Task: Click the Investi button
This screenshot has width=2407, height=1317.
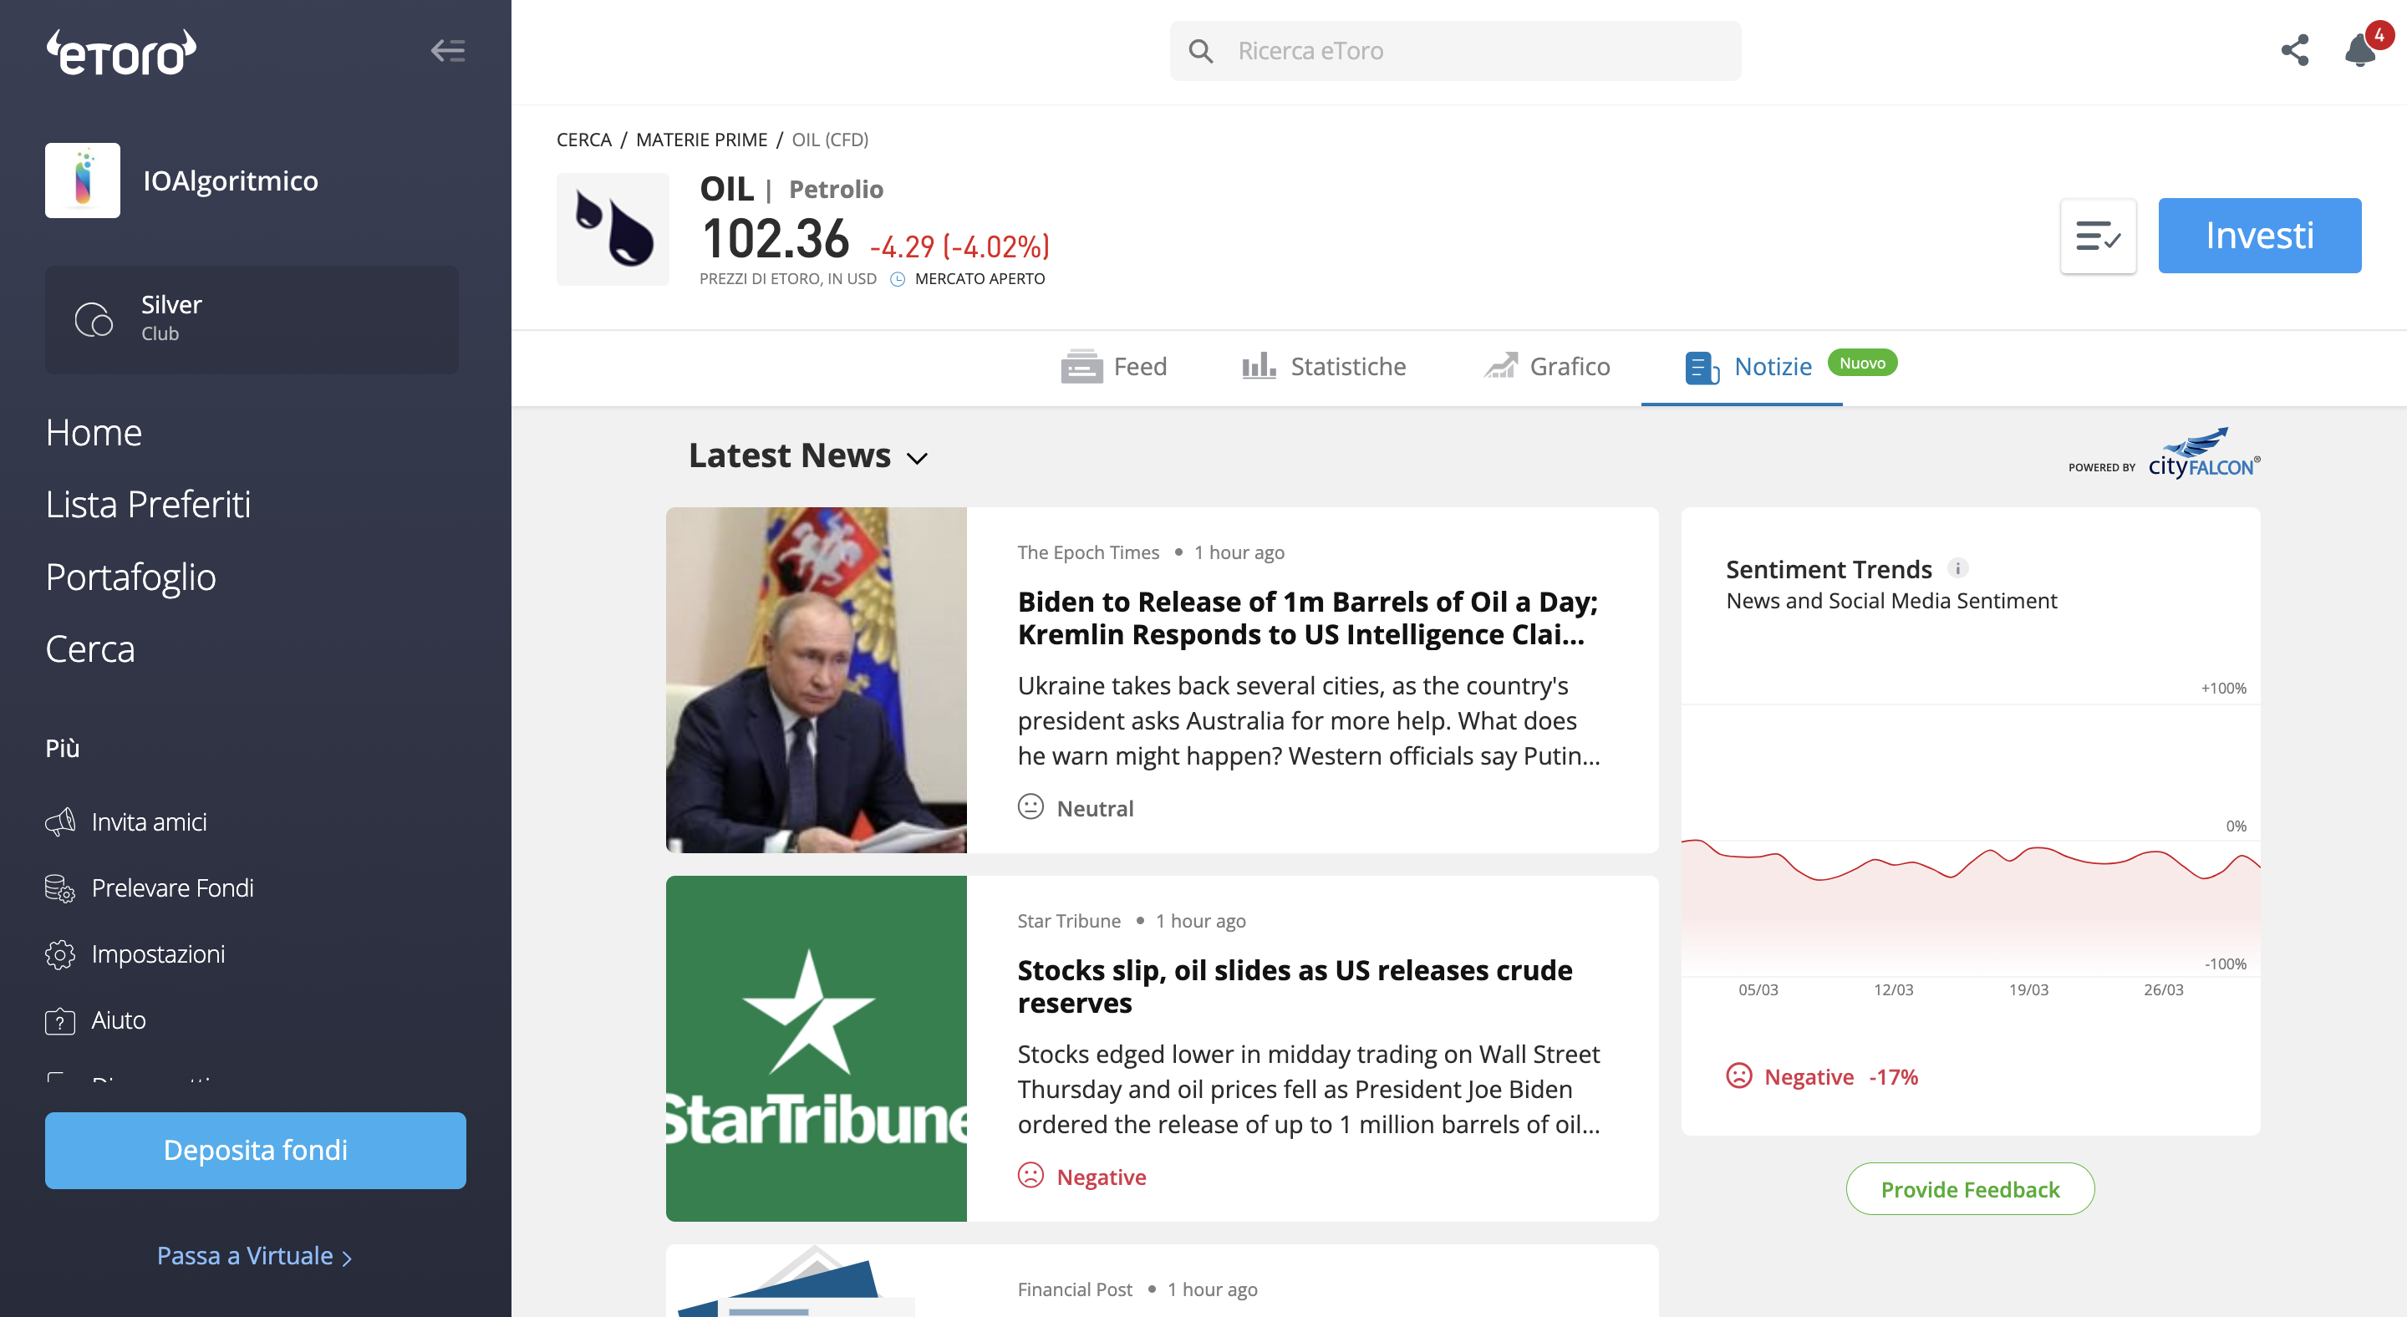Action: click(x=2259, y=236)
